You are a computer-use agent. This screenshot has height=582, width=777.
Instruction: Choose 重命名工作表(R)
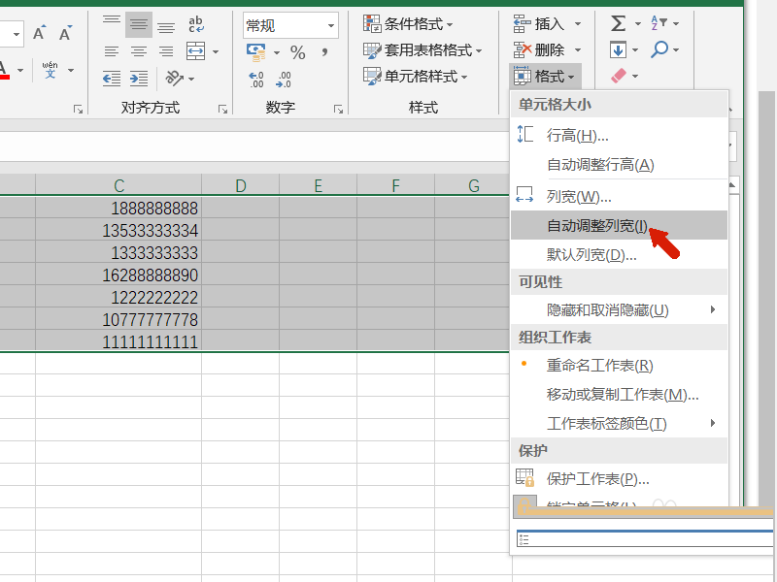coord(619,366)
